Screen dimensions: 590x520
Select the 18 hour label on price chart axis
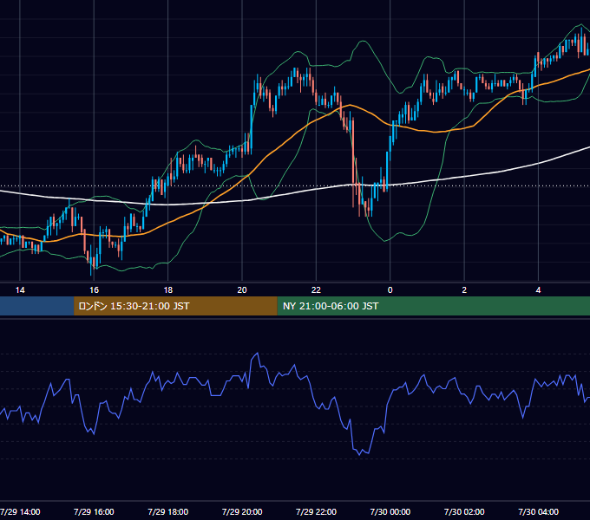point(167,289)
